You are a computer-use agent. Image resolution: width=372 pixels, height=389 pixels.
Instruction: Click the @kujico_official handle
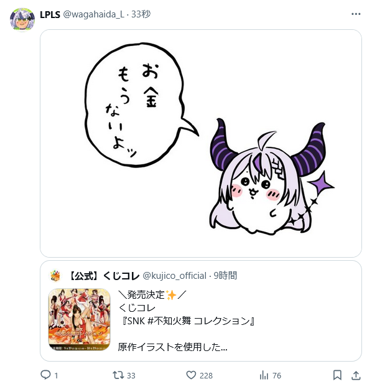(x=175, y=276)
